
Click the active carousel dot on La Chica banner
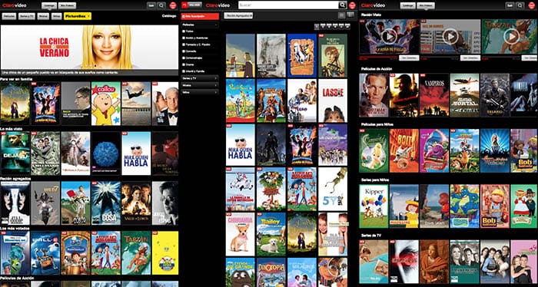pos(95,66)
